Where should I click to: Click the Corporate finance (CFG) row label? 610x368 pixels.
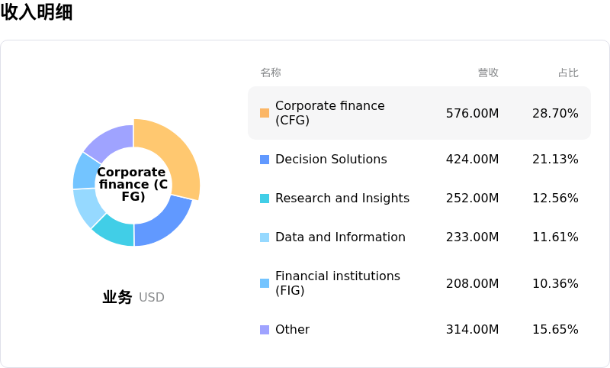tap(329, 113)
